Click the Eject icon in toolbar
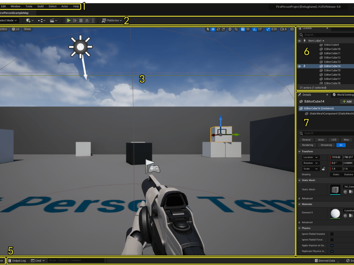This screenshot has height=265, width=354. (87, 21)
